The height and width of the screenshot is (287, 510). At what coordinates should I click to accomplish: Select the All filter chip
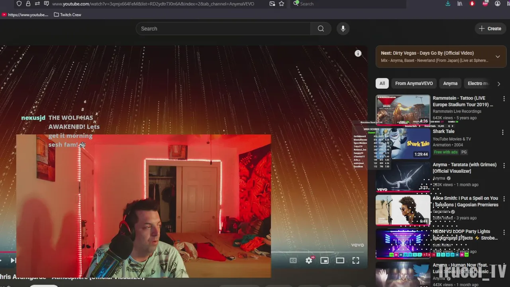(382, 83)
